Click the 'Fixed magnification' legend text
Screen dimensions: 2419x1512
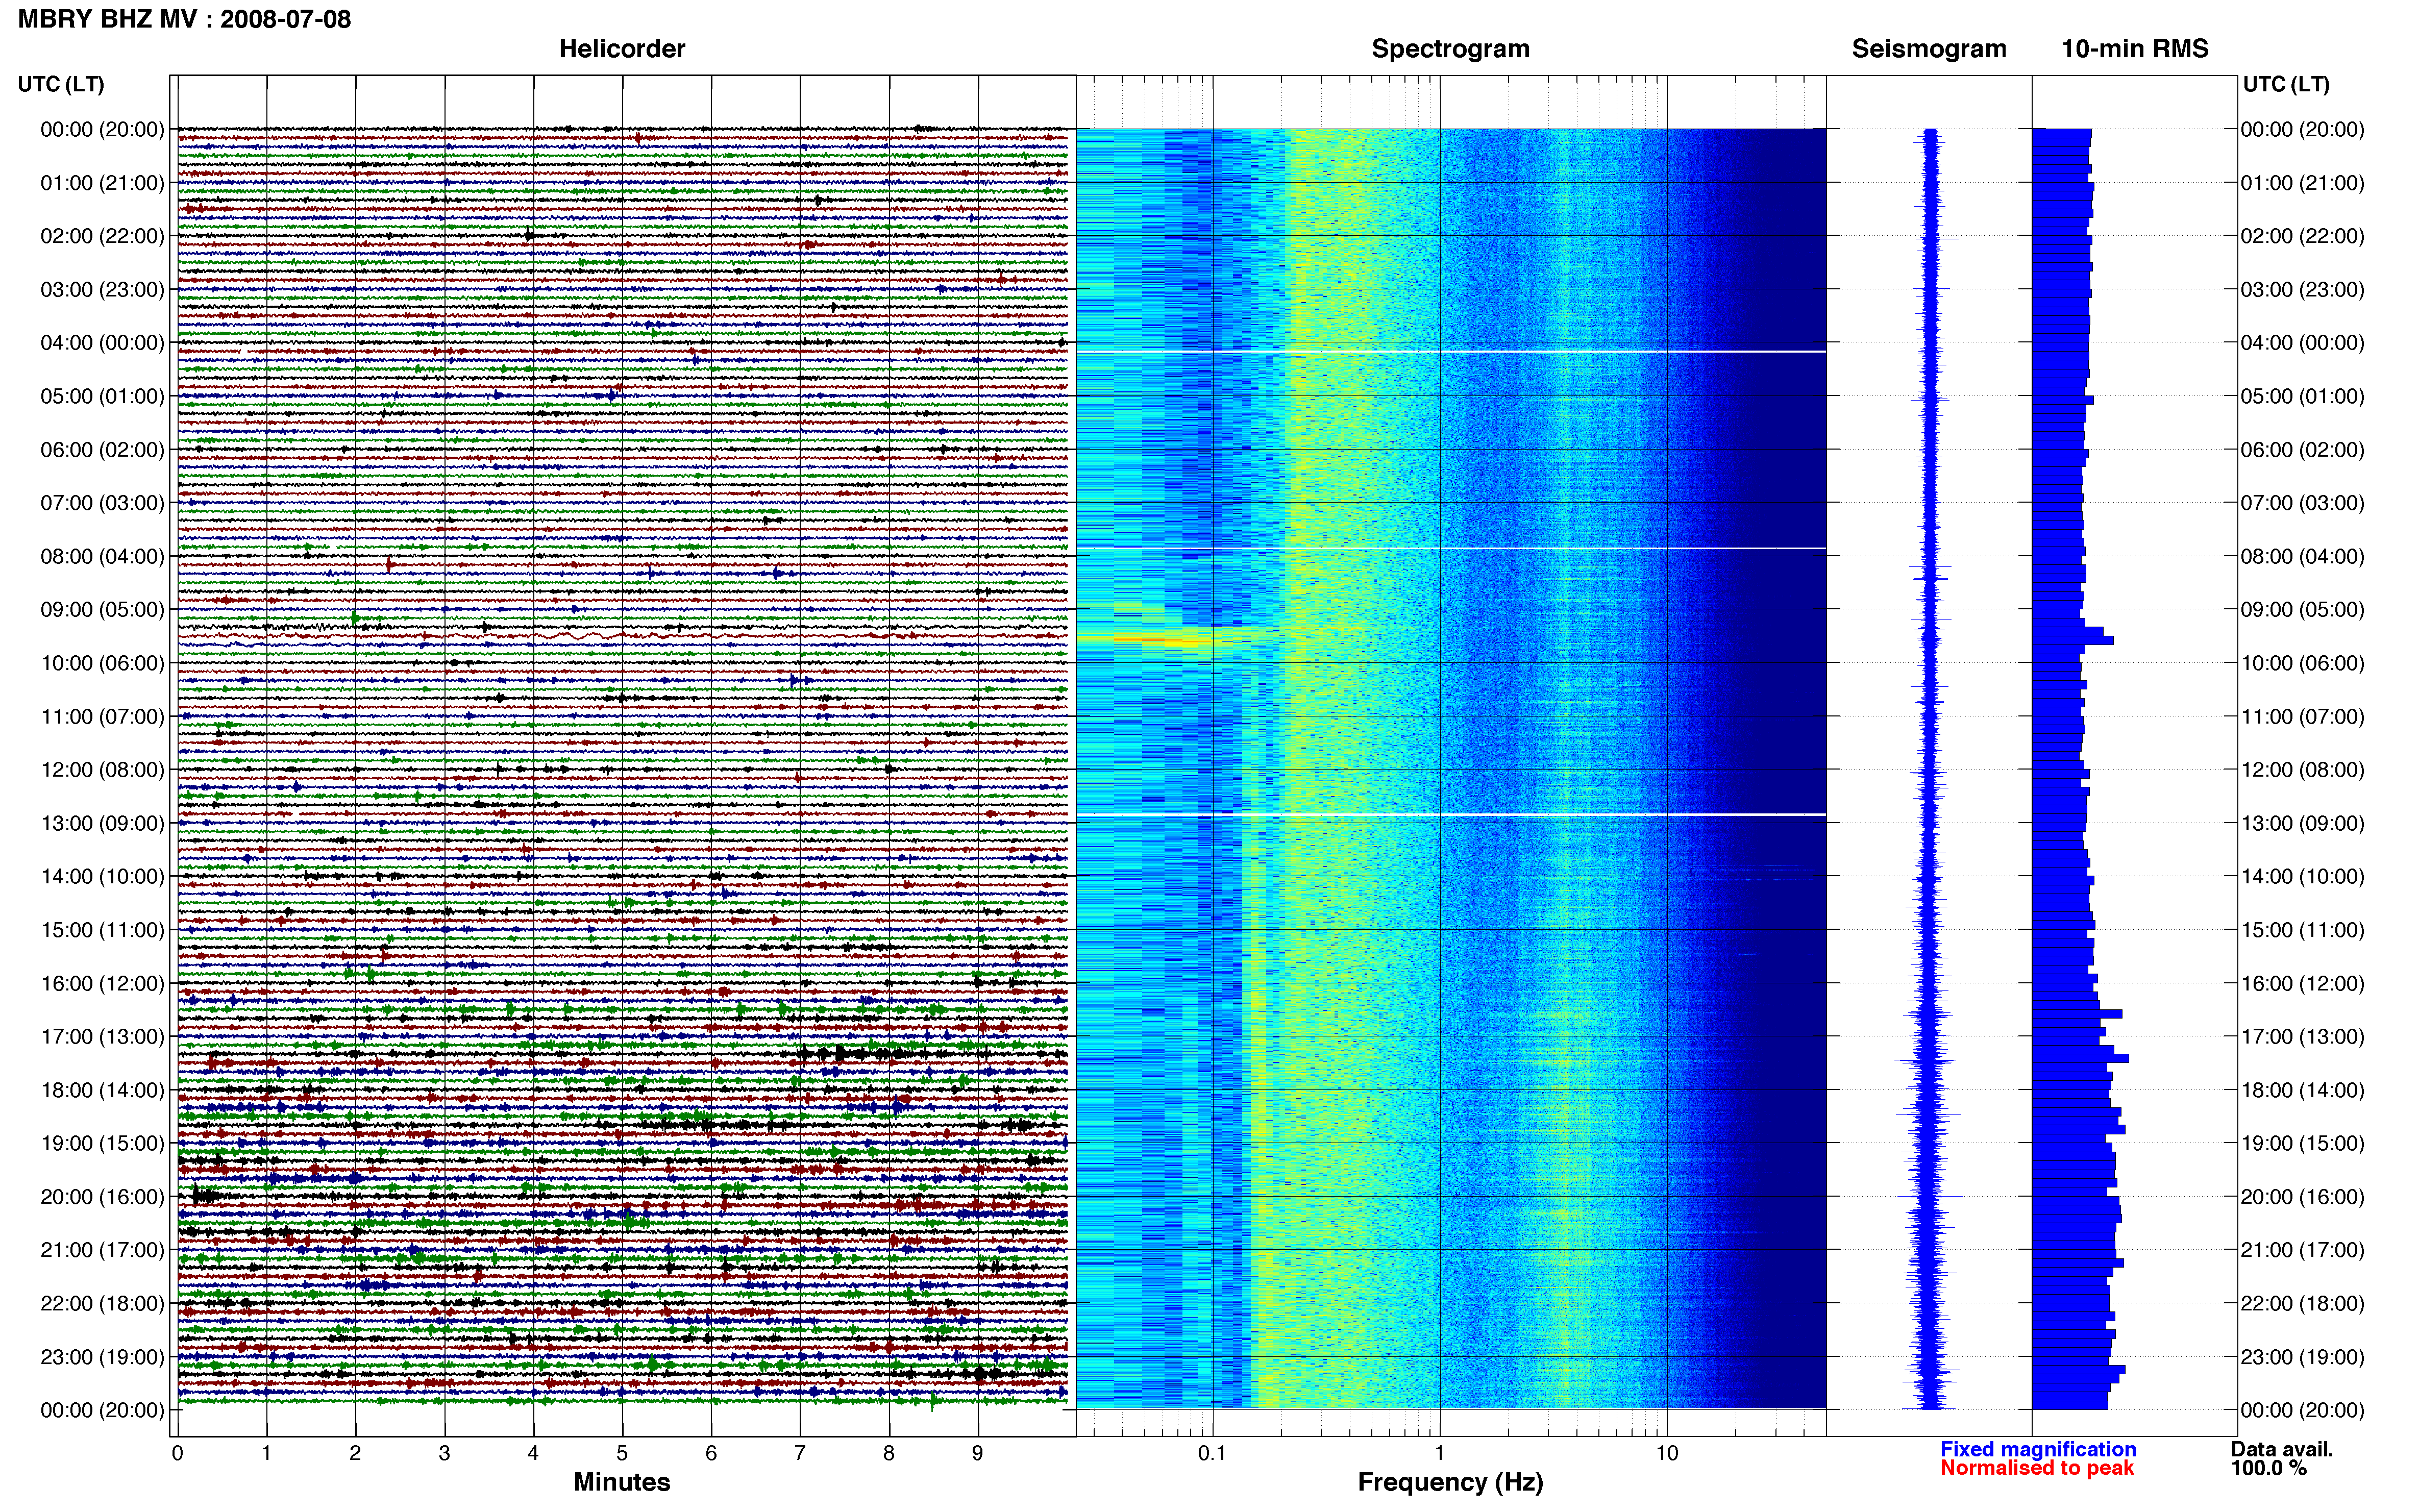2038,1449
